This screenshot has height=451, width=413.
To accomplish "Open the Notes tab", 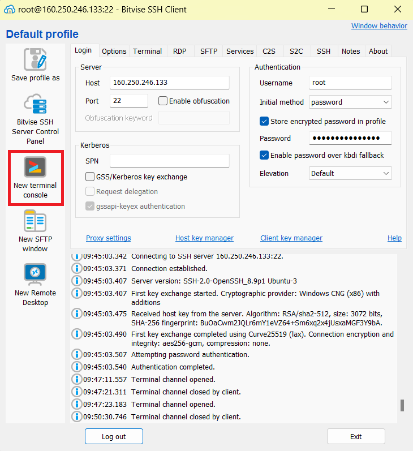I will tap(351, 51).
